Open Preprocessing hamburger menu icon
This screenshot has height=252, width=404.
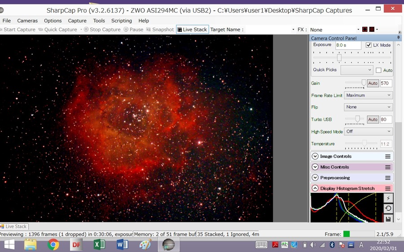388,178
